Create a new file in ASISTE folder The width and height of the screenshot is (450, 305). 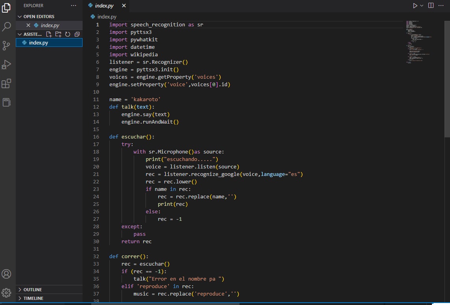pyautogui.click(x=49, y=34)
